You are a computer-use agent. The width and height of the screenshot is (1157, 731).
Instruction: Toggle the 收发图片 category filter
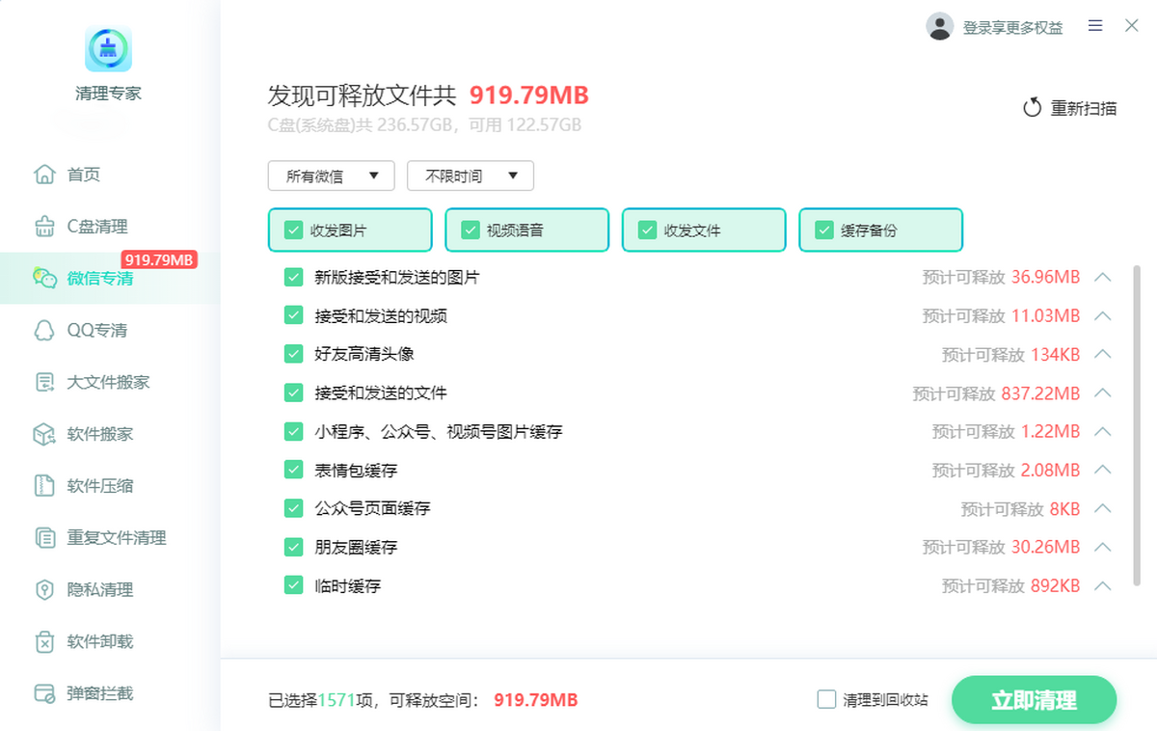pos(350,230)
